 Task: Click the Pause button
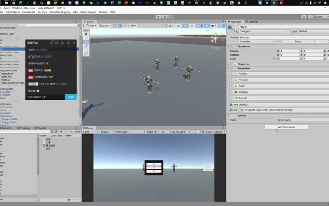click(x=165, y=17)
